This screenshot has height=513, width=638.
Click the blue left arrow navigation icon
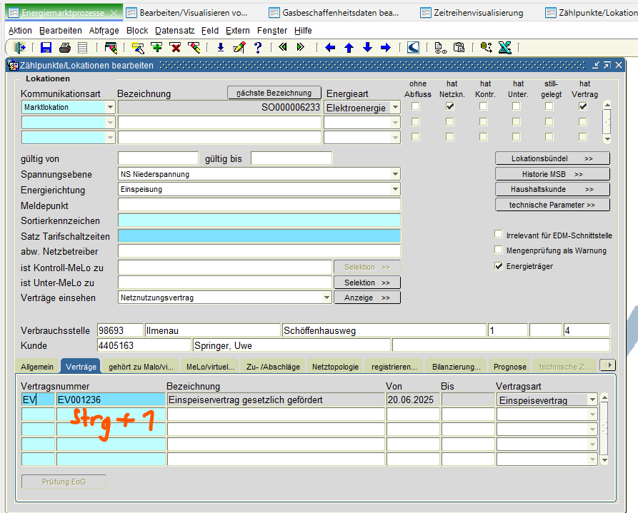click(x=330, y=48)
